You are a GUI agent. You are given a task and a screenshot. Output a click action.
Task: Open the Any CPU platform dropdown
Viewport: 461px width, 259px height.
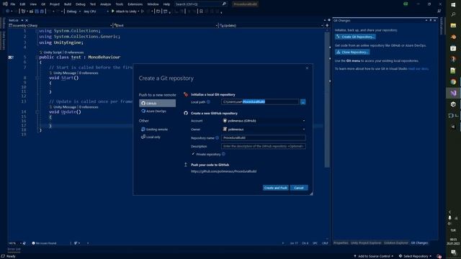coord(96,12)
